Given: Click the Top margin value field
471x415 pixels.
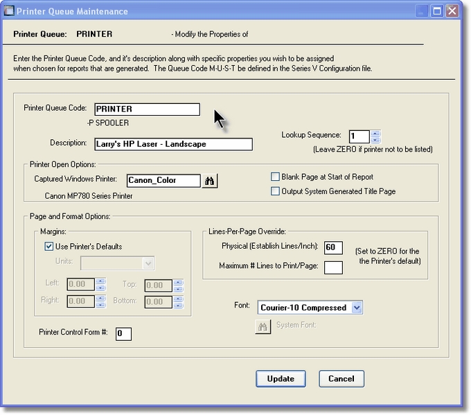Looking at the screenshot, I should [x=159, y=285].
